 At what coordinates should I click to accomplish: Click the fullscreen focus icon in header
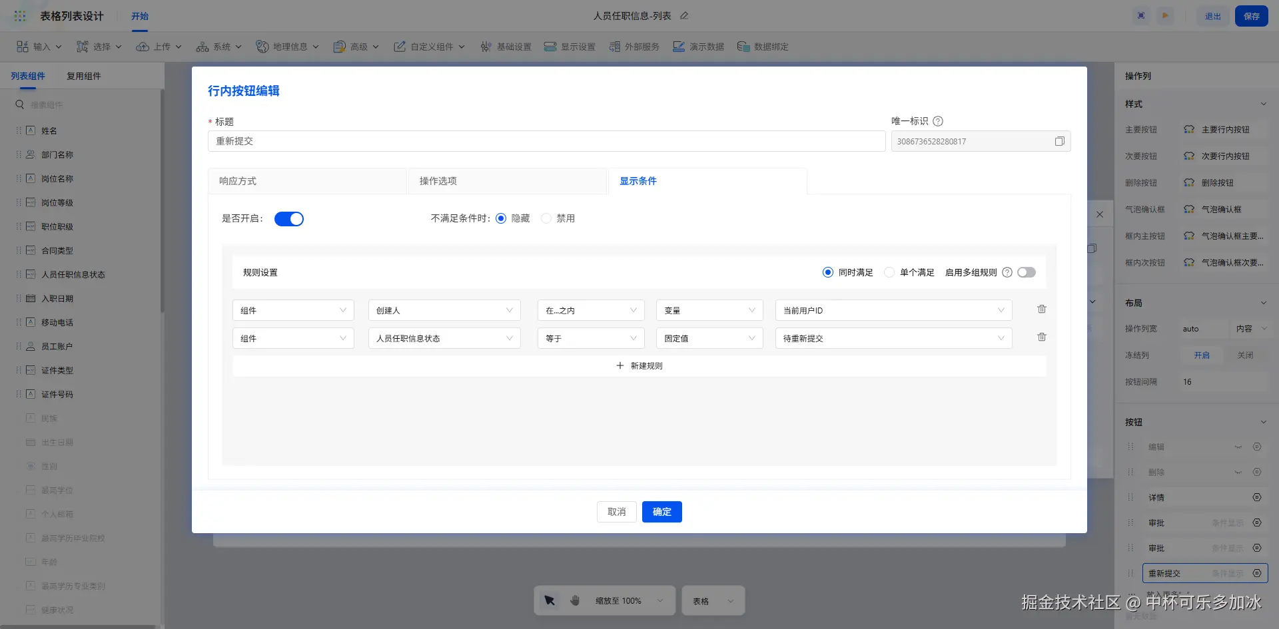click(x=1141, y=15)
